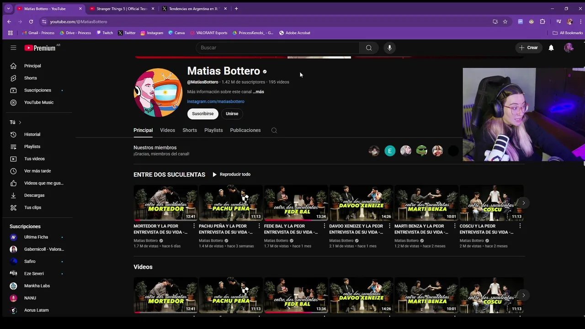Open options menu for MORTEDOR video
Viewport: 585px width, 329px height.
pyautogui.click(x=194, y=226)
